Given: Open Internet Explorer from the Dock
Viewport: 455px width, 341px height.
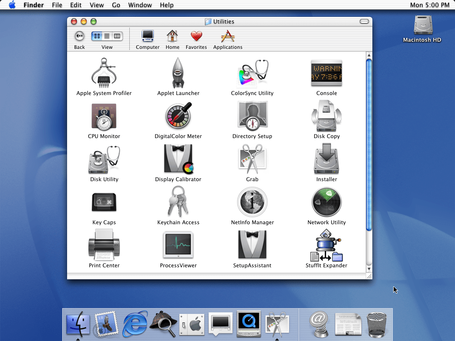Looking at the screenshot, I should coord(136,324).
